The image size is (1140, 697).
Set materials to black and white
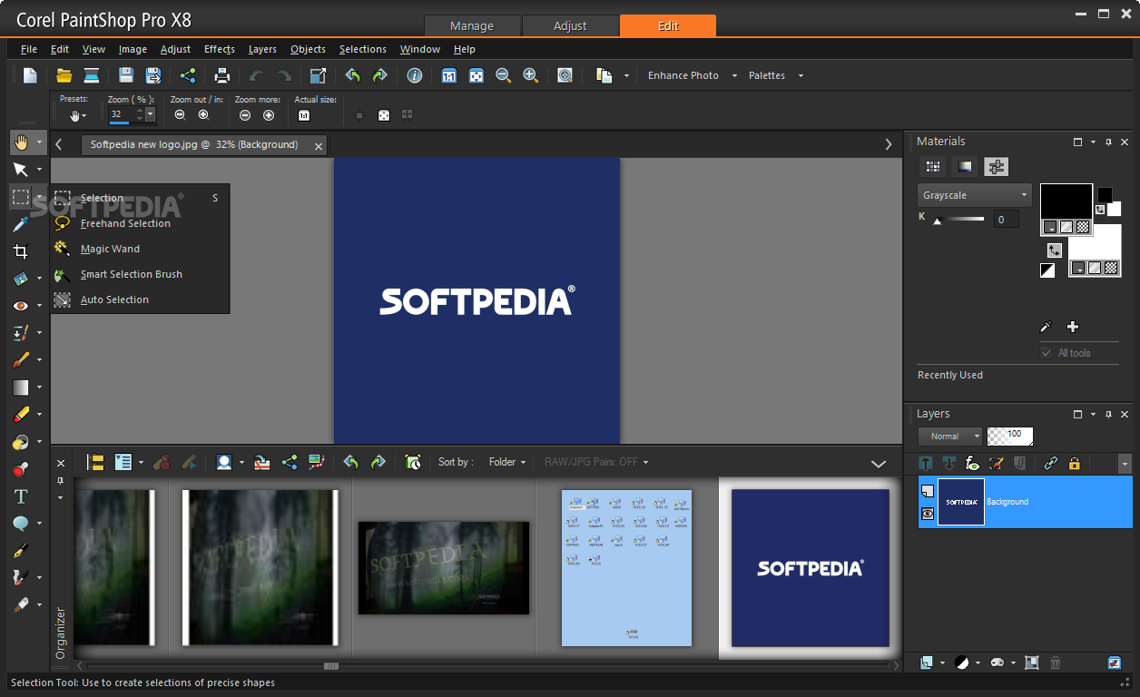[x=1047, y=270]
